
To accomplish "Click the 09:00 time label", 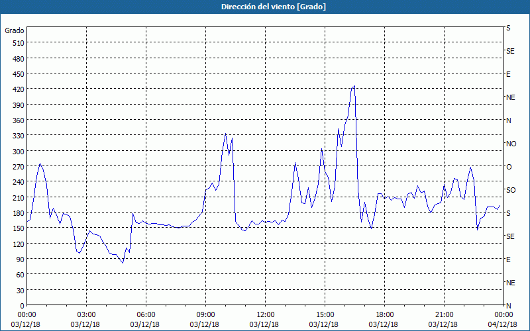I will (205, 315).
